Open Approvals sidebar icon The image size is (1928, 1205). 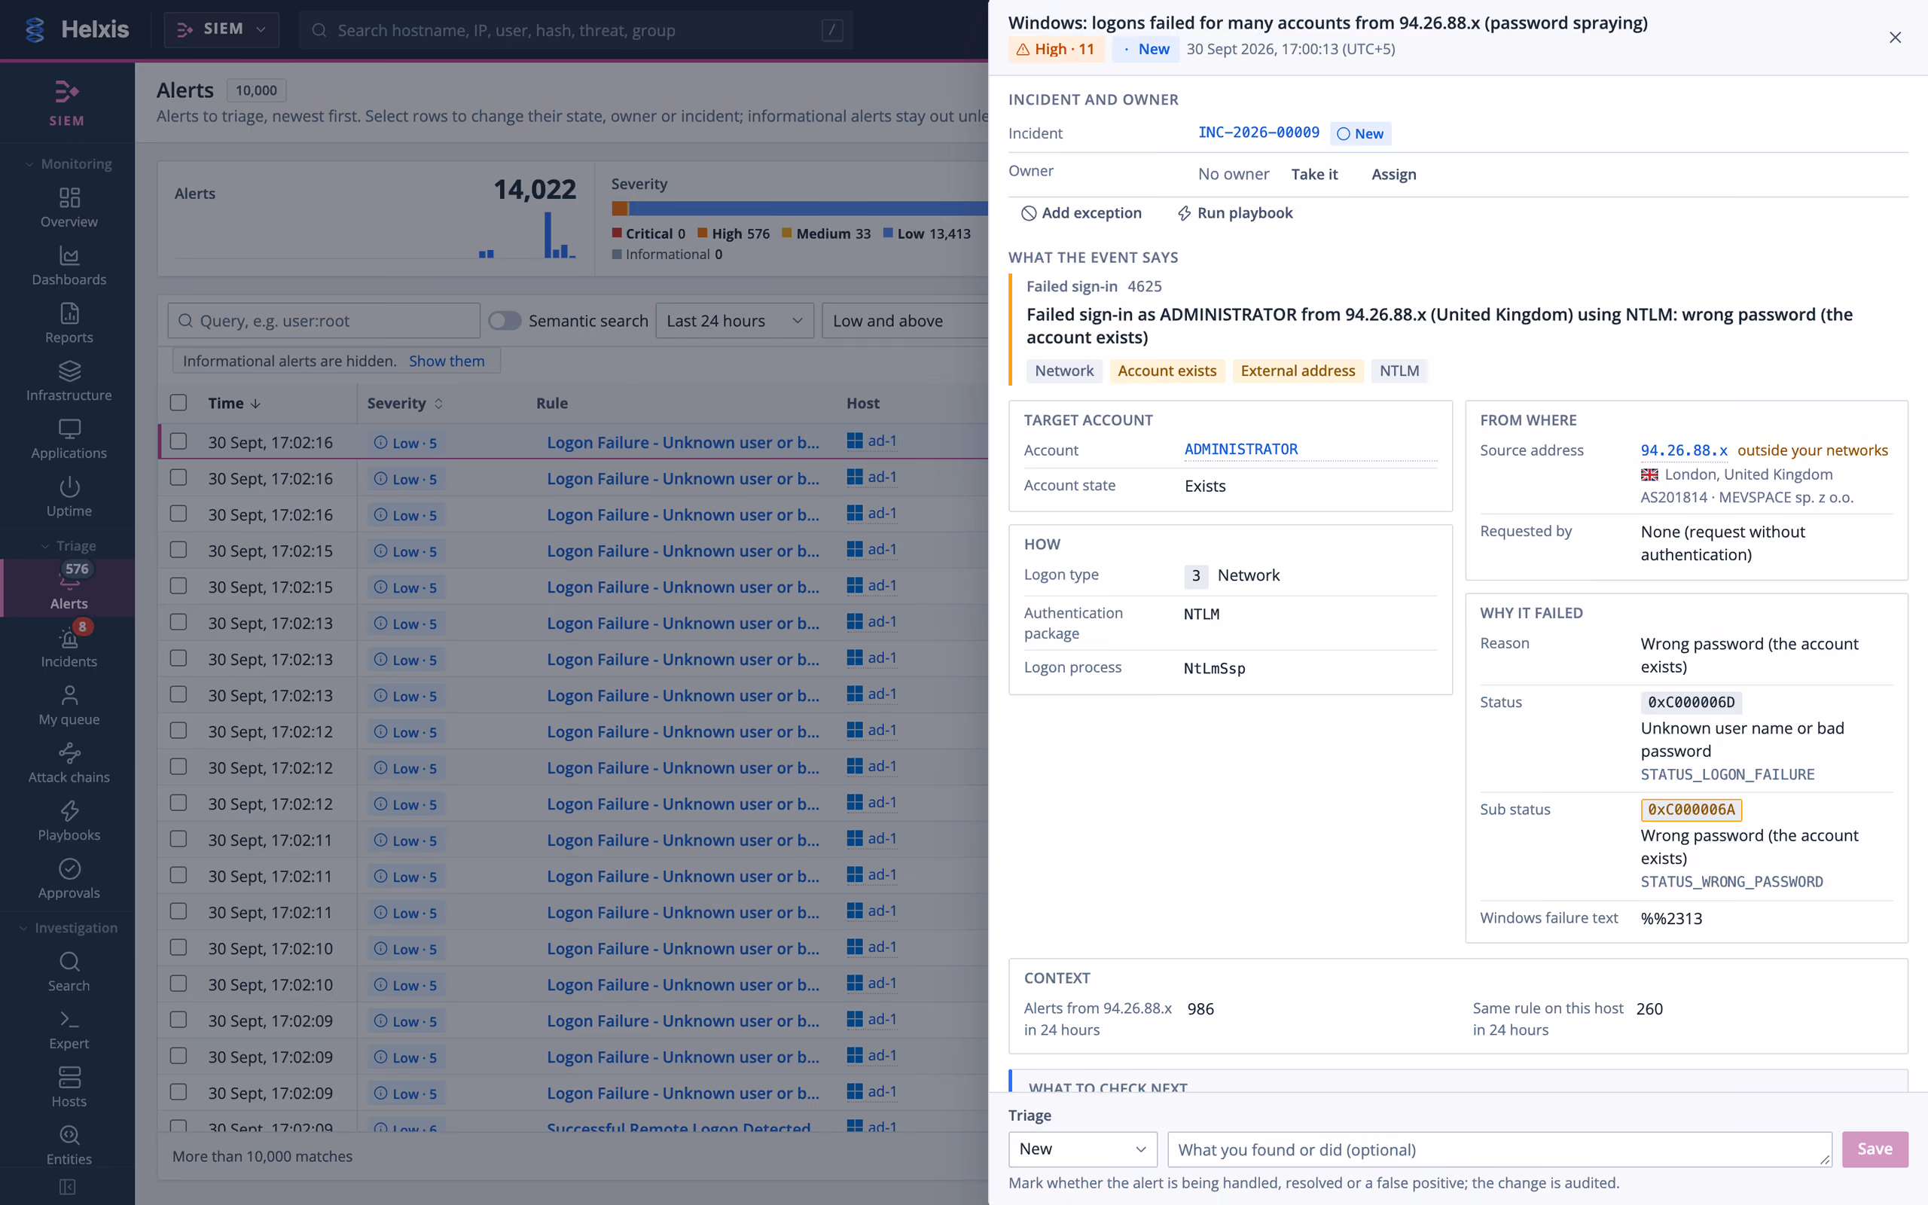69,879
